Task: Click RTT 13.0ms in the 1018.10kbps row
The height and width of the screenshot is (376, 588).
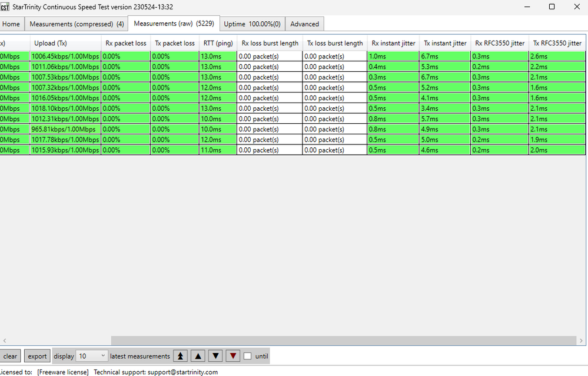Action: point(218,108)
